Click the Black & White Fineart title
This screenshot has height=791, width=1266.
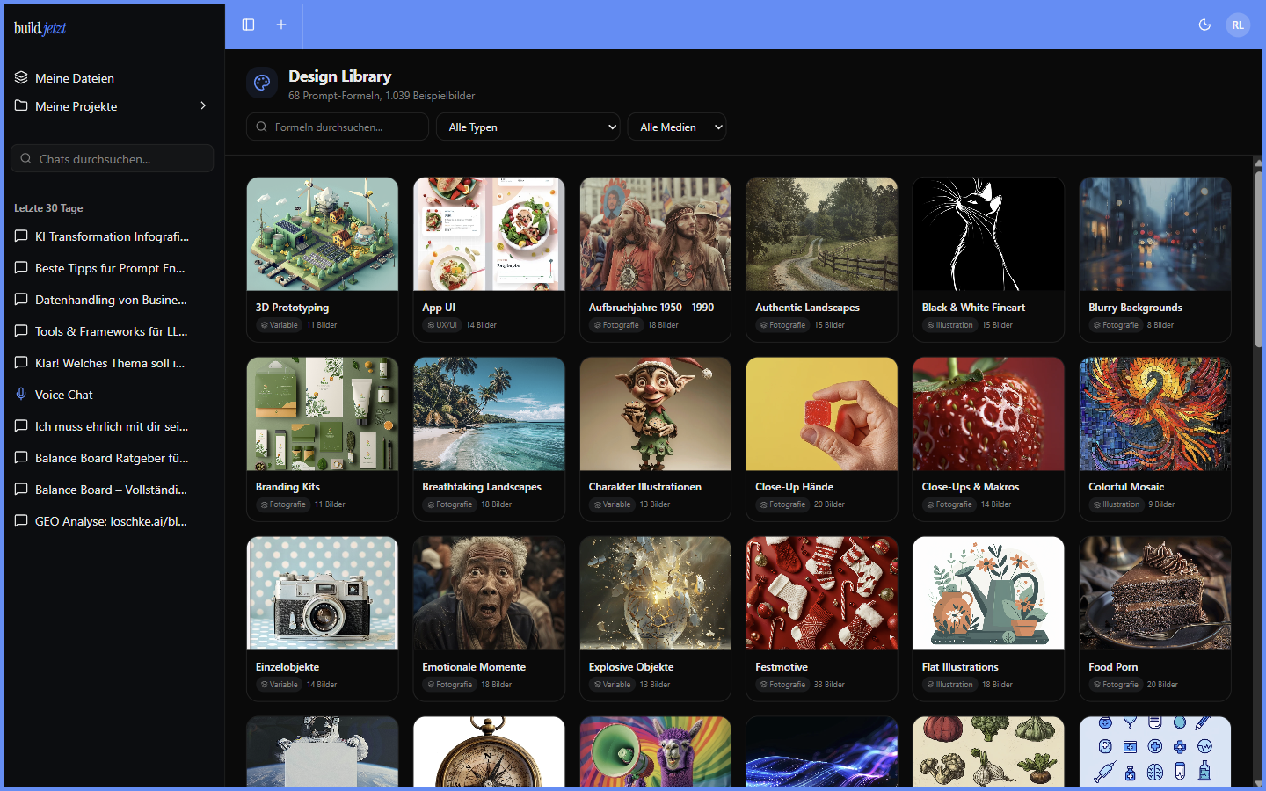(973, 308)
